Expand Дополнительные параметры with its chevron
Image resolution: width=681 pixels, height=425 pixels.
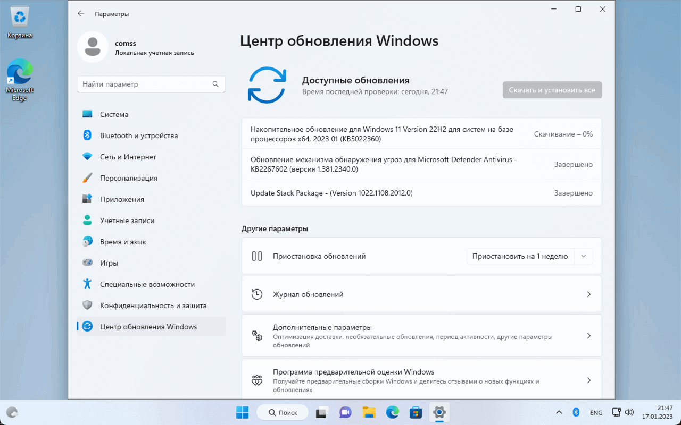tap(589, 336)
